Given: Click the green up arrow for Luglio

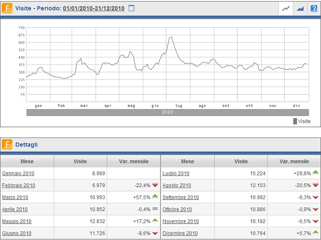Looking at the screenshot, I should coord(316,173).
